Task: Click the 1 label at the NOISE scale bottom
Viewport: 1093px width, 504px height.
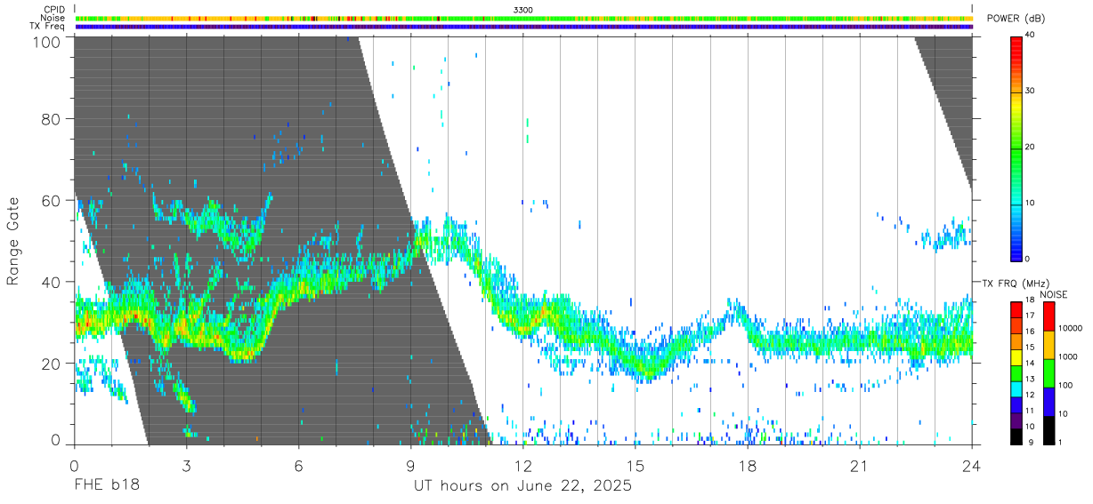Action: click(x=1060, y=442)
